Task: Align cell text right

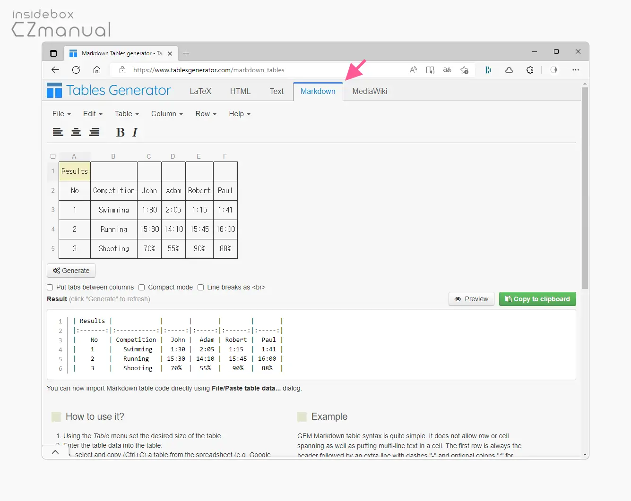Action: pos(95,132)
